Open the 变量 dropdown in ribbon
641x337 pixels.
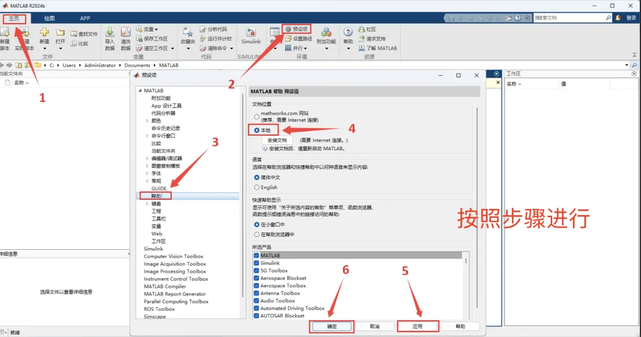click(x=147, y=29)
